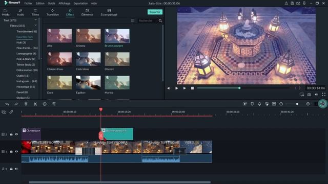The width and height of the screenshot is (328, 184).
Task: Toggle the auto ripple link icon
Action: tap(11, 112)
